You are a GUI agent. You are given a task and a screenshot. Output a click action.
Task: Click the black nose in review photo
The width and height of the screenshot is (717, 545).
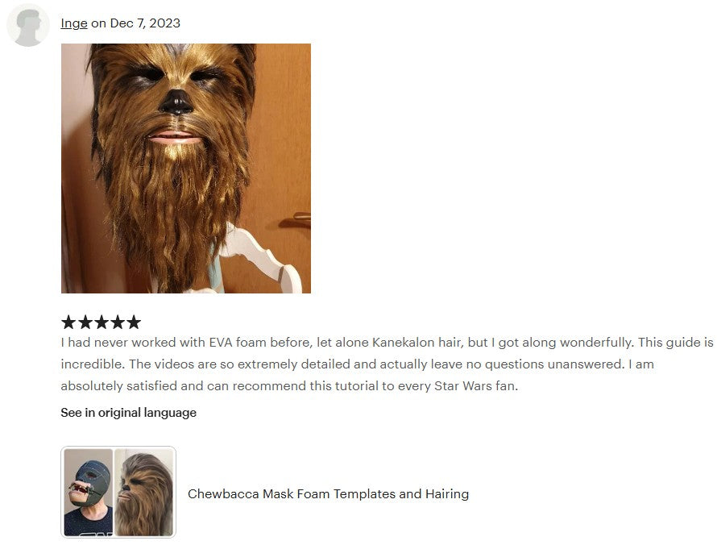tap(176, 102)
